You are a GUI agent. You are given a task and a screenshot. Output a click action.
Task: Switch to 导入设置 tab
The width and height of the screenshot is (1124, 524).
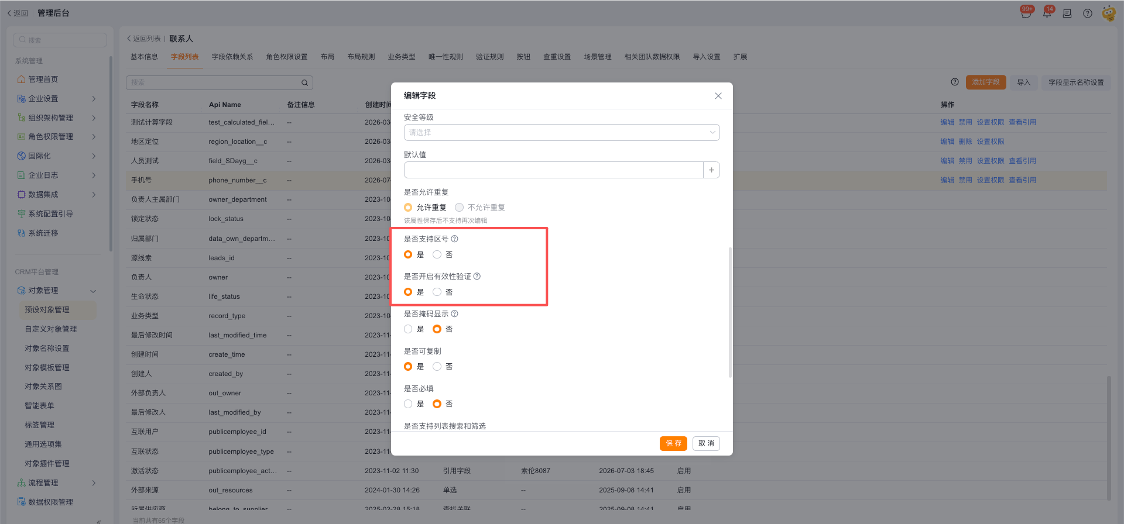point(707,57)
